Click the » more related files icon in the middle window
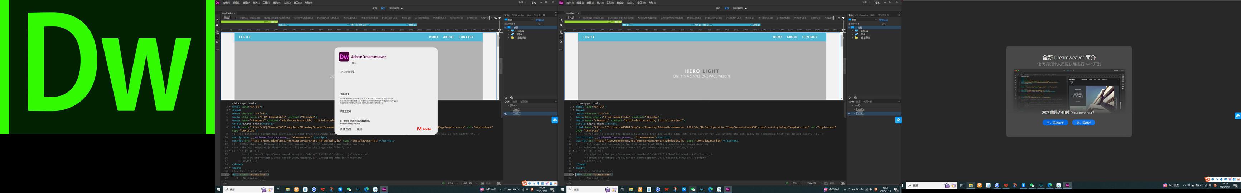 [839, 18]
